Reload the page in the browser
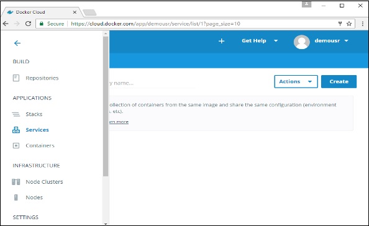This screenshot has width=369, height=226. (28, 24)
